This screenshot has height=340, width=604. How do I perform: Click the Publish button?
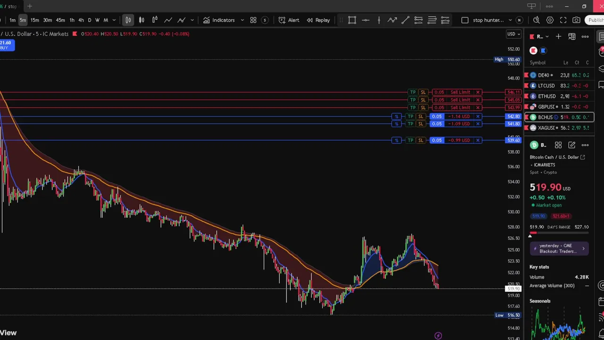coord(595,20)
